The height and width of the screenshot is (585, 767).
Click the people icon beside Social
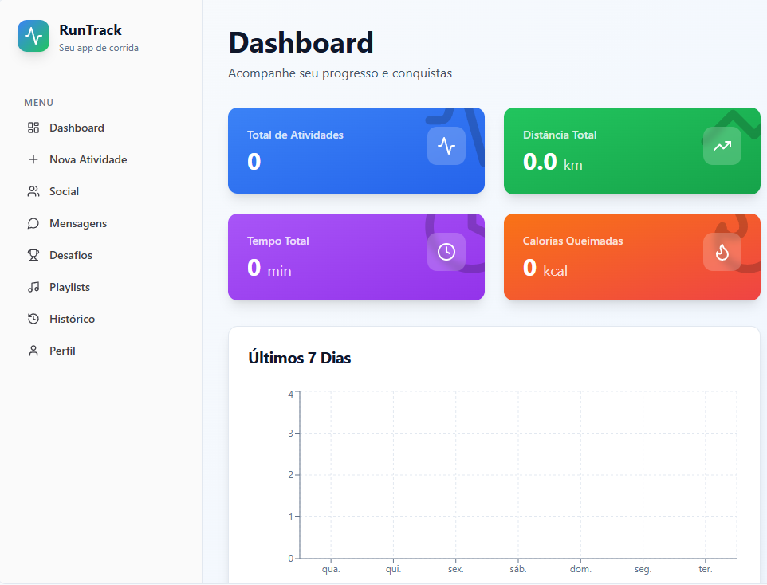click(33, 191)
